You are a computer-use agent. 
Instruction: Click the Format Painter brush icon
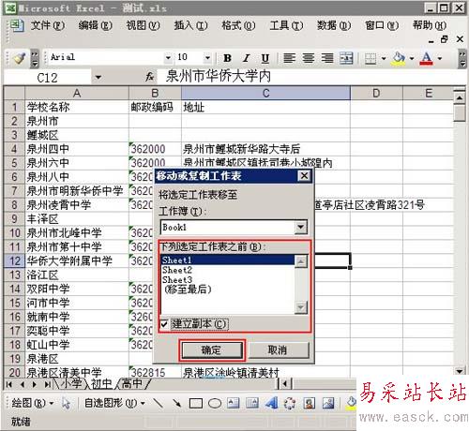coord(20,58)
